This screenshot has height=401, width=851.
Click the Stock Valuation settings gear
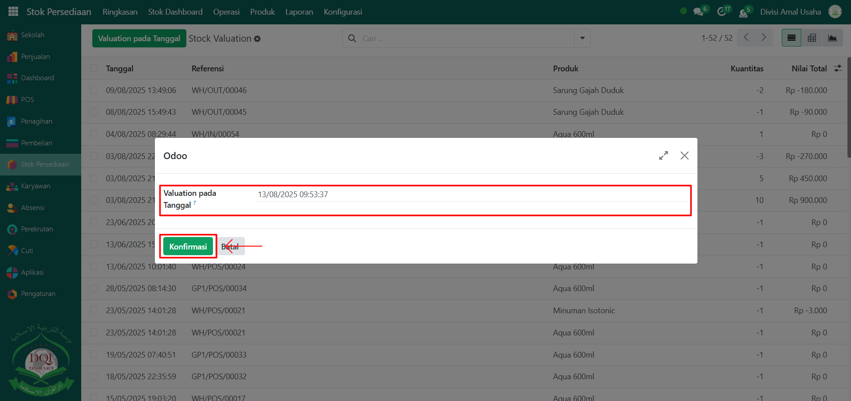click(x=257, y=39)
